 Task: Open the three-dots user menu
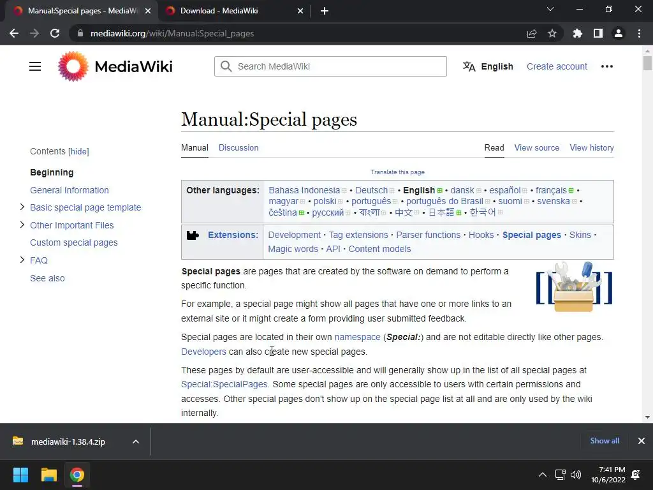[x=607, y=66]
